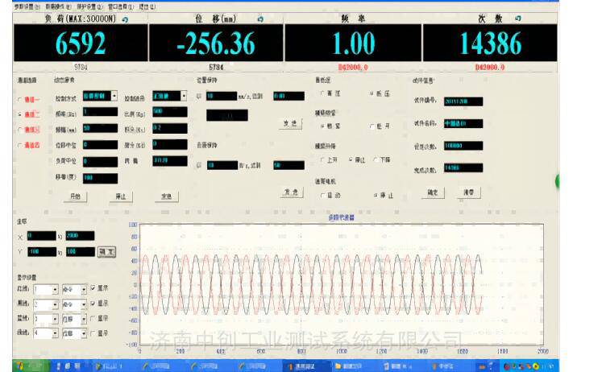This screenshot has width=606, height=372.
Task: Click the highlighted active taskbar button
Action: pyautogui.click(x=307, y=366)
